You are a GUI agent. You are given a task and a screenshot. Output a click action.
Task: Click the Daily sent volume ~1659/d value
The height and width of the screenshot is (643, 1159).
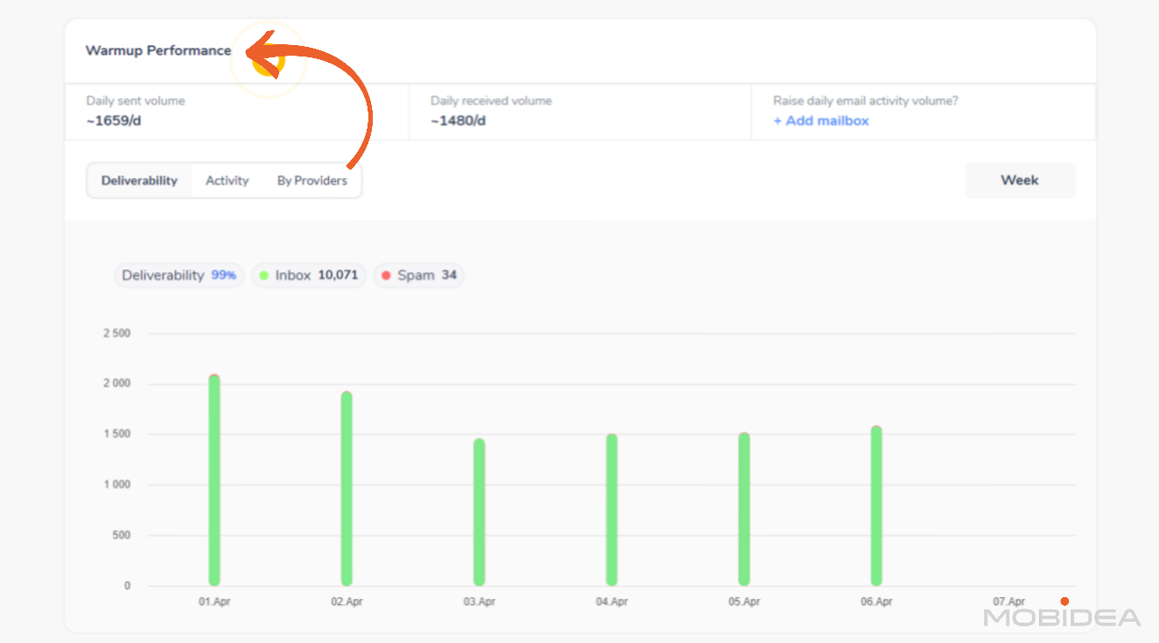click(114, 121)
